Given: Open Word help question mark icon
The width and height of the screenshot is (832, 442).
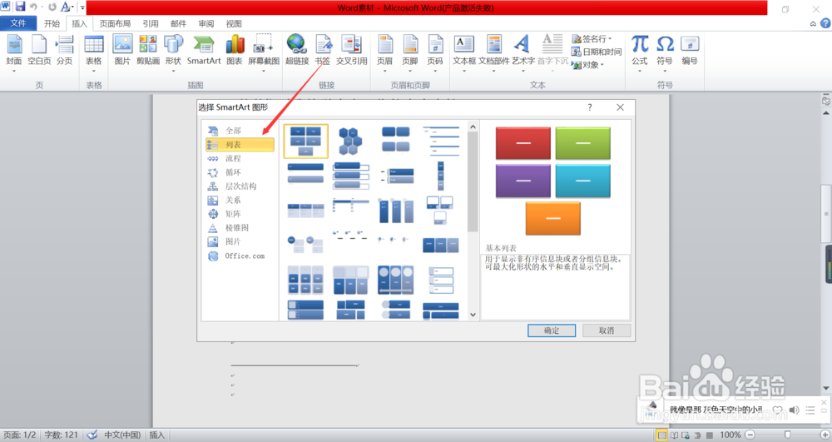Looking at the screenshot, I should click(x=825, y=23).
